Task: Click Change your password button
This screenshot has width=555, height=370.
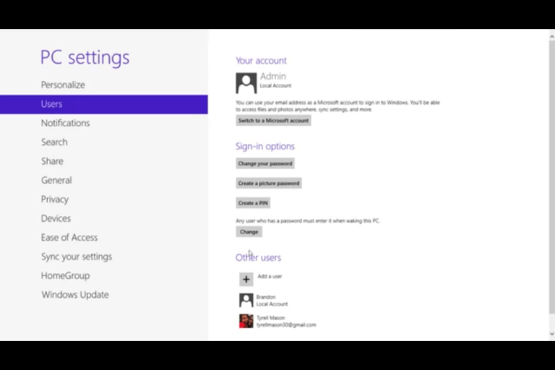Action: pyautogui.click(x=265, y=163)
